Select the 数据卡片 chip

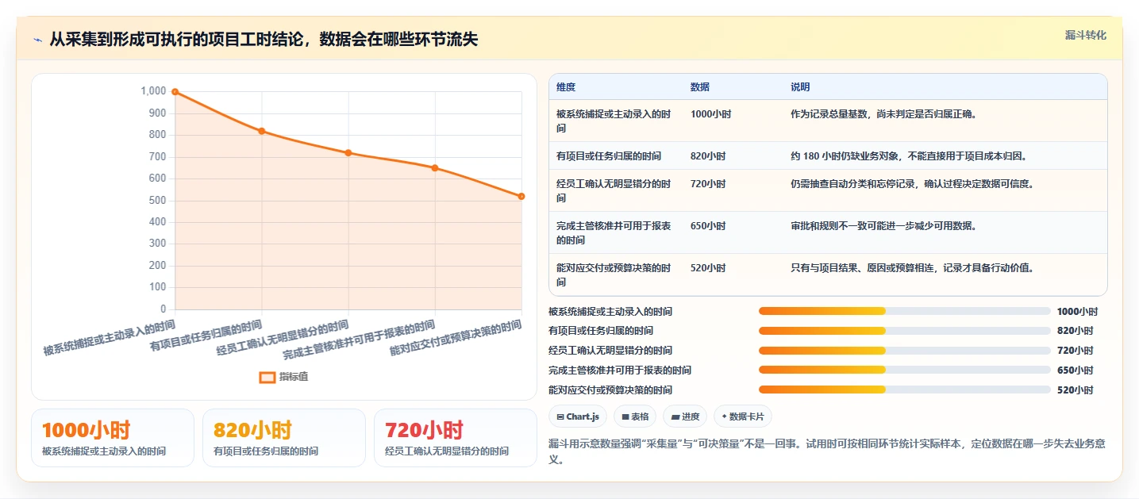[x=743, y=416]
